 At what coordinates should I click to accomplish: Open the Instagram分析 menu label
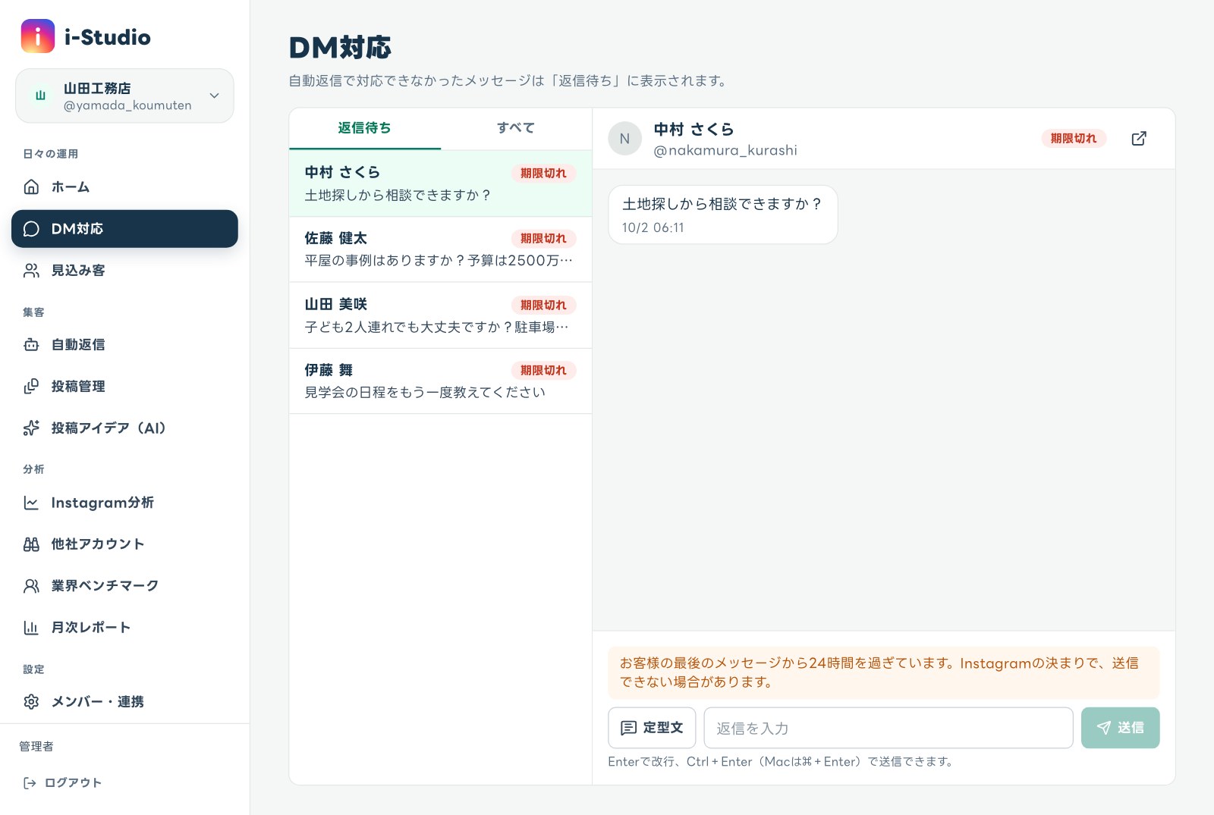click(x=102, y=503)
